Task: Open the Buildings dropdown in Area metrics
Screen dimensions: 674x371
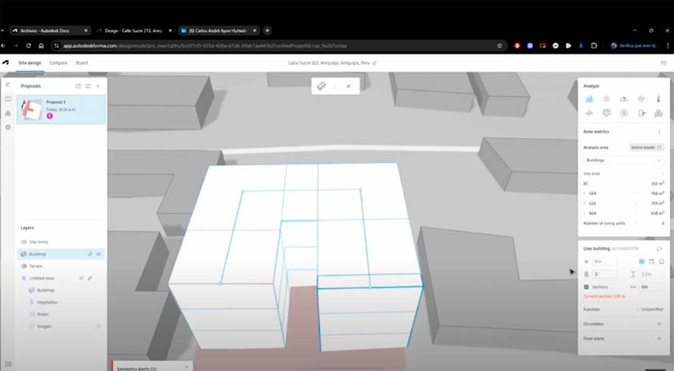Action: [623, 161]
